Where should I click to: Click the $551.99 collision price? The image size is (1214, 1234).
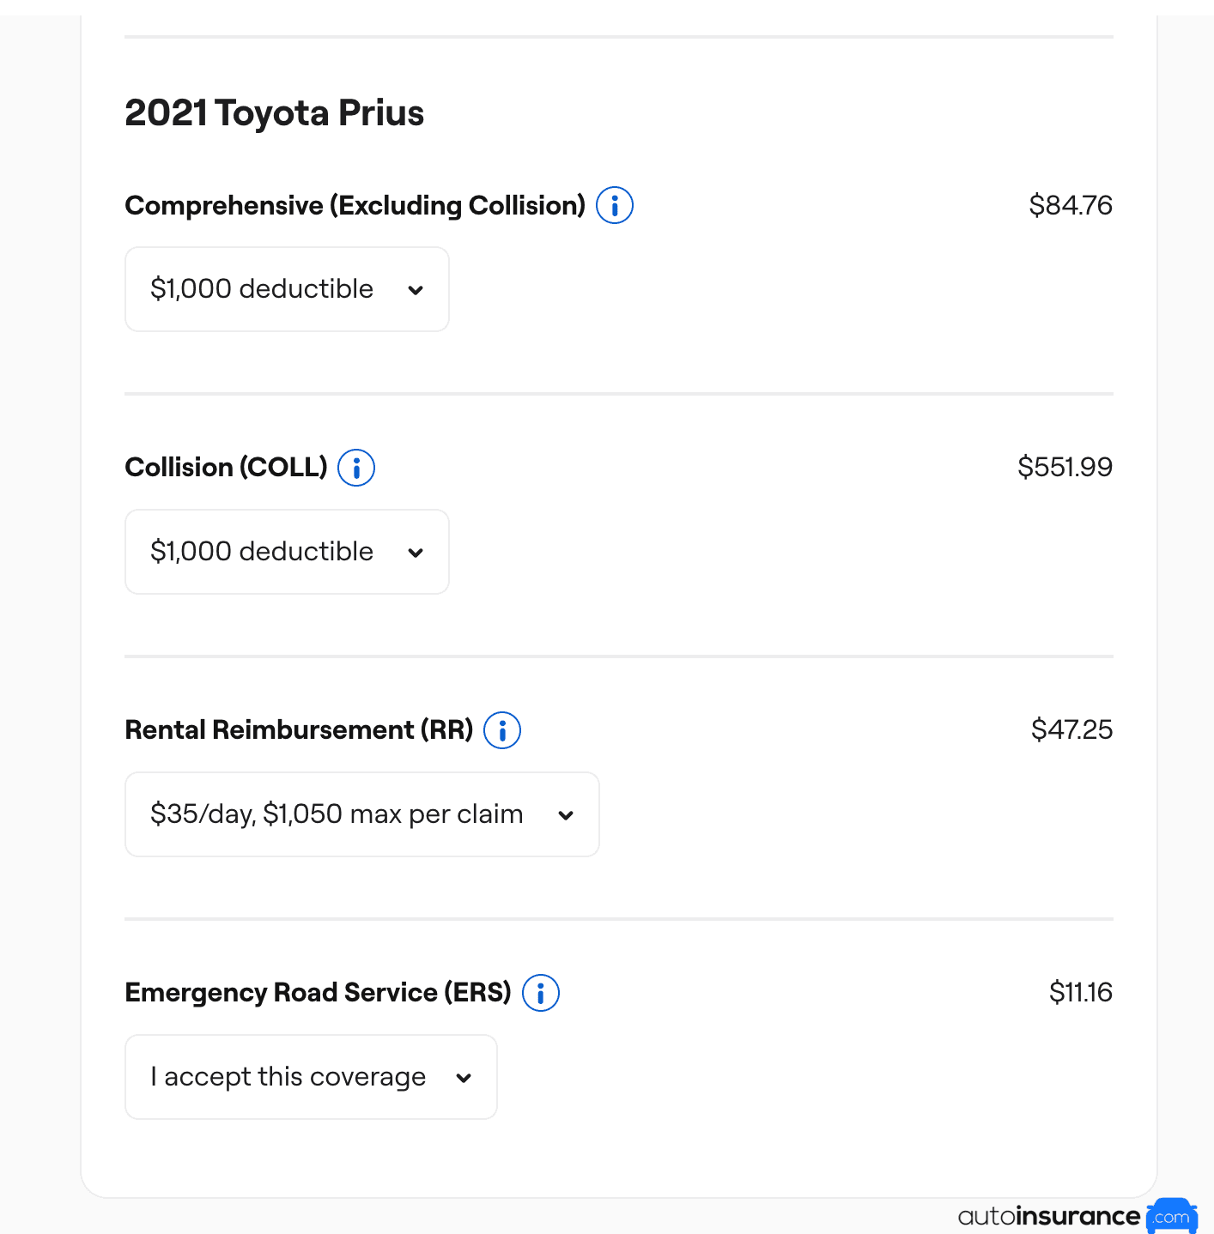click(1065, 468)
